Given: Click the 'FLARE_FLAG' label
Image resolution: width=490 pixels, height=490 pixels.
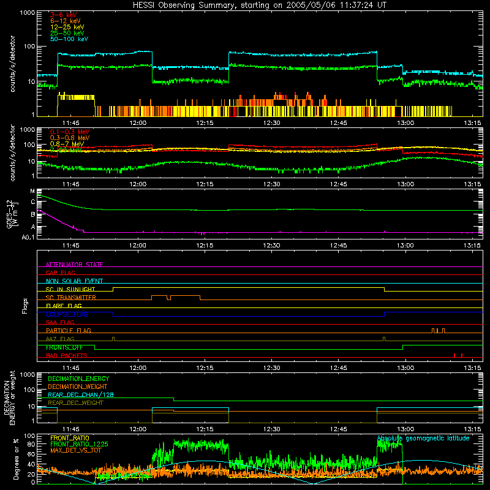Looking at the screenshot, I should tap(64, 306).
